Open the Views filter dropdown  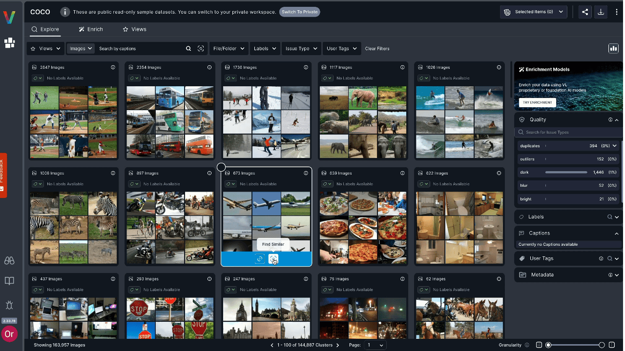pos(45,49)
